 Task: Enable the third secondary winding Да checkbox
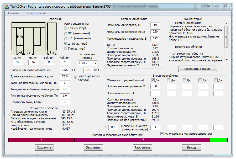184,80
